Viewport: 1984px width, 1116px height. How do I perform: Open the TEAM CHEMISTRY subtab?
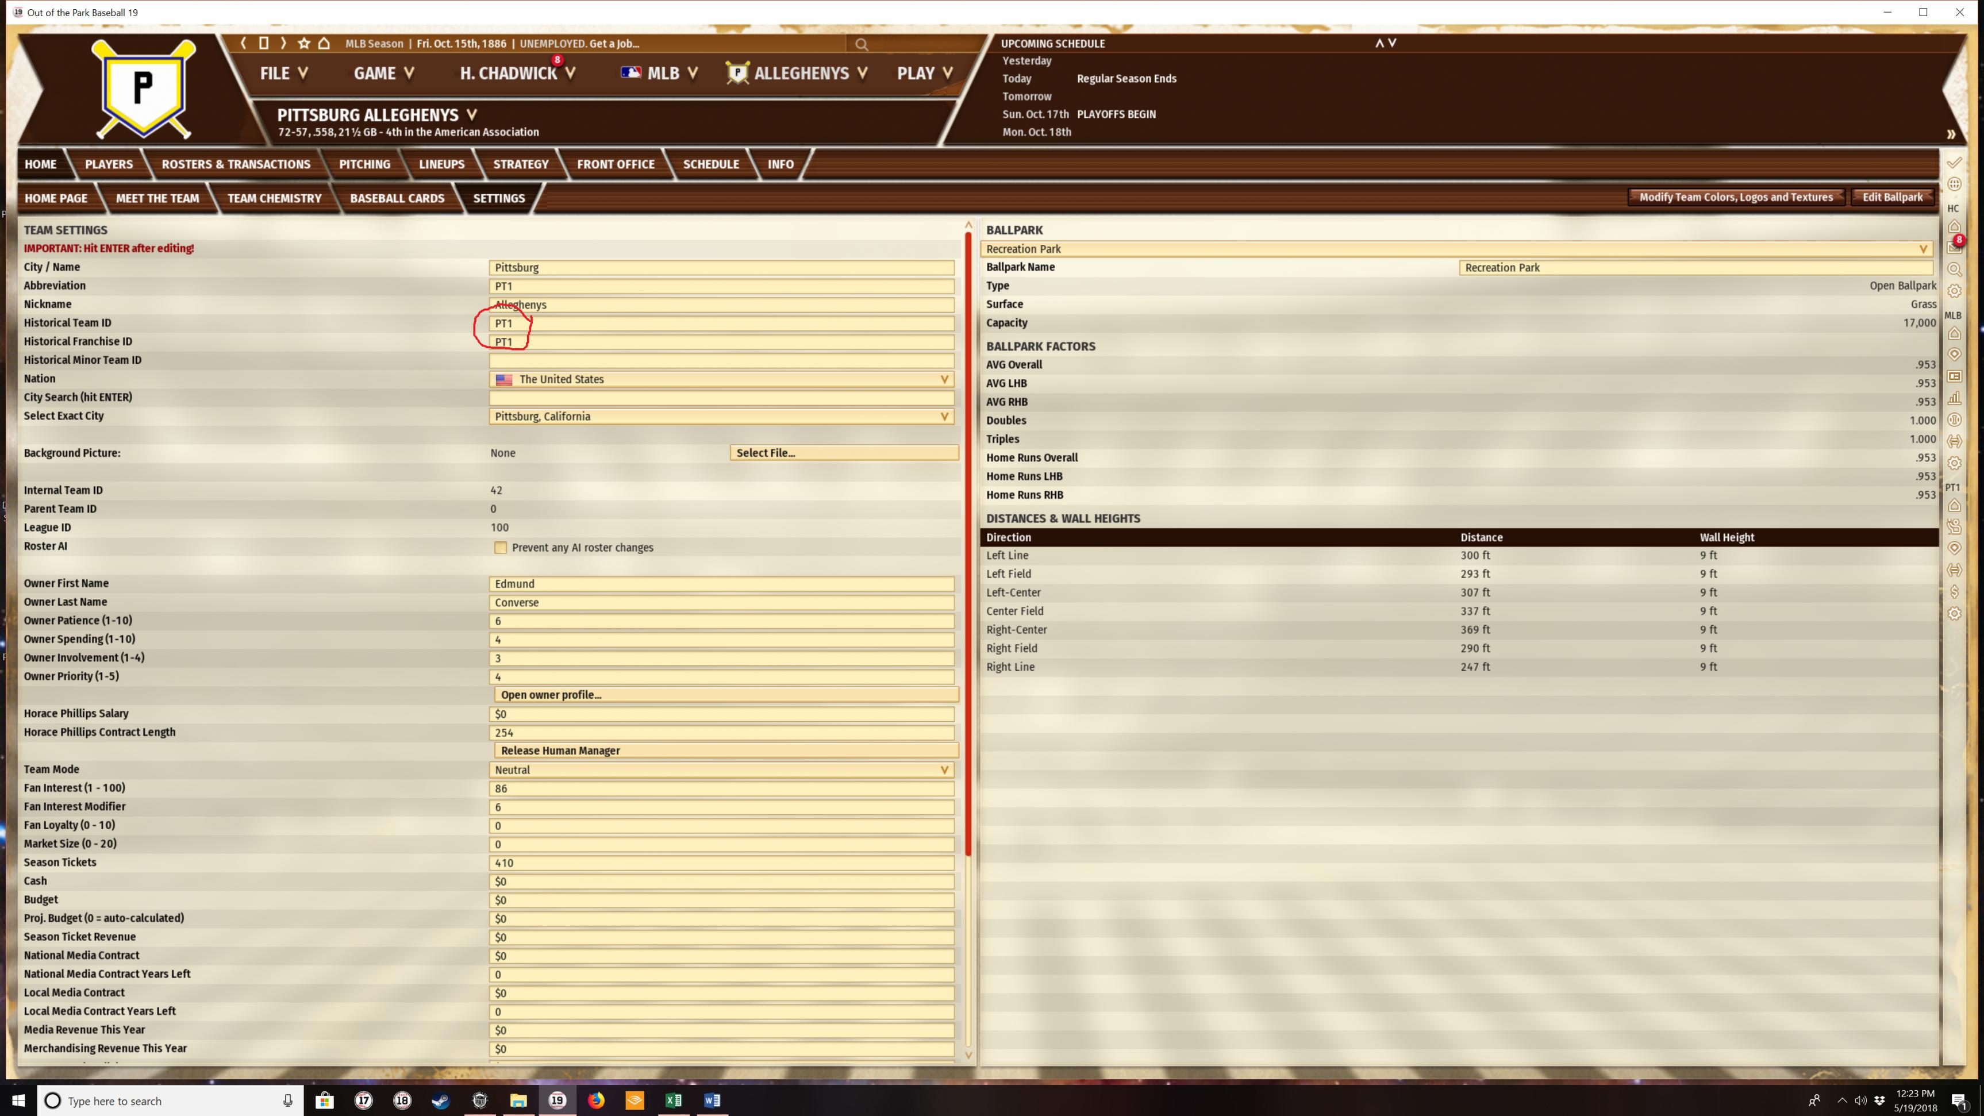(x=274, y=198)
